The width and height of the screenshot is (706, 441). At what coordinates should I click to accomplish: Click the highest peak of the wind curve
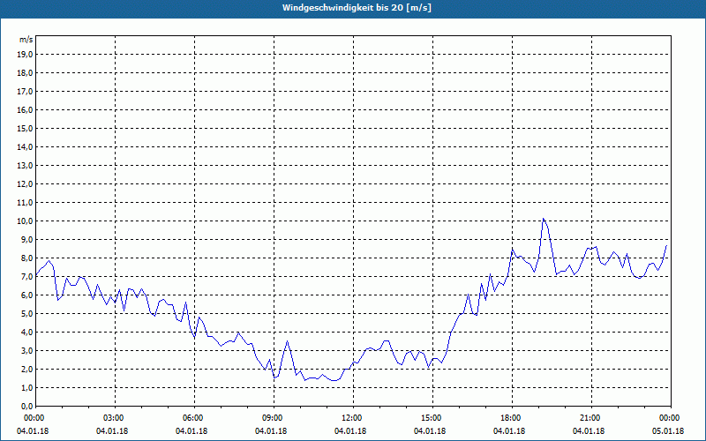point(544,219)
